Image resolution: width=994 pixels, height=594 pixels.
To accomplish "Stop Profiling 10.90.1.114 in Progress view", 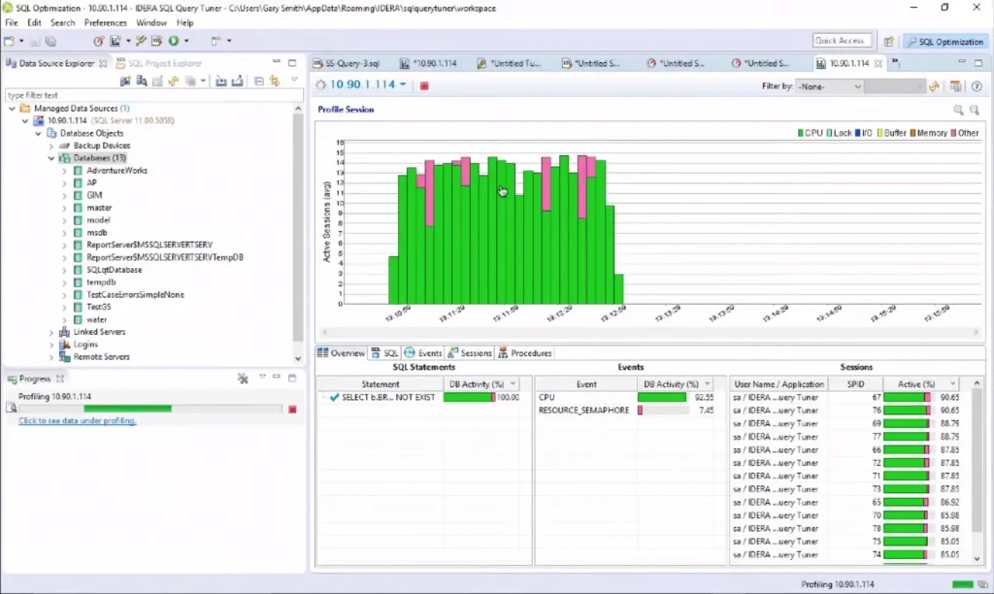I will [x=292, y=410].
